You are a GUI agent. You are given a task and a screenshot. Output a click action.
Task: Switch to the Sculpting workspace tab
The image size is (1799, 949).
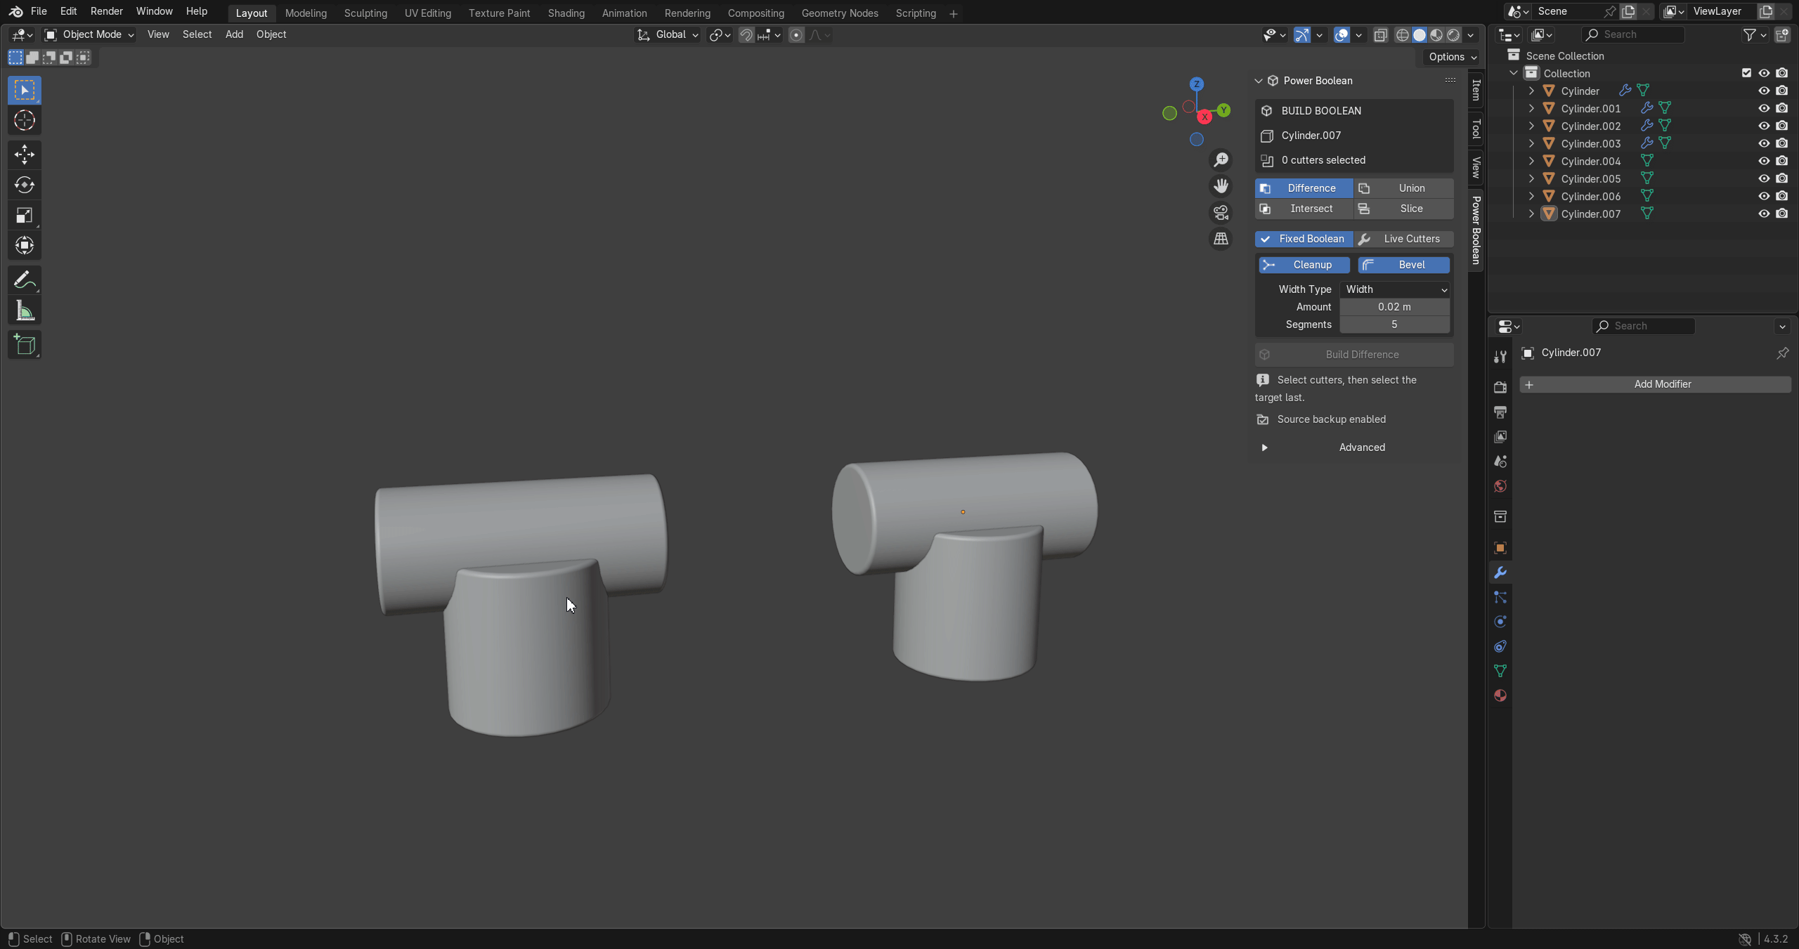point(365,13)
